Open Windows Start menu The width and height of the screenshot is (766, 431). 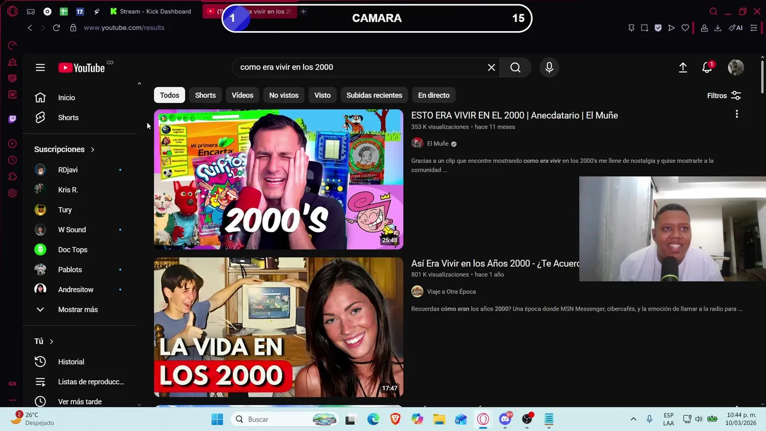pos(217,419)
